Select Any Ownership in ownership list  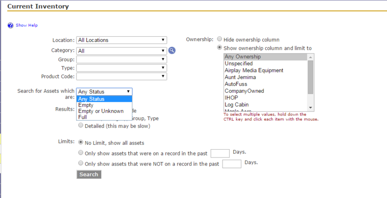[x=266, y=57]
